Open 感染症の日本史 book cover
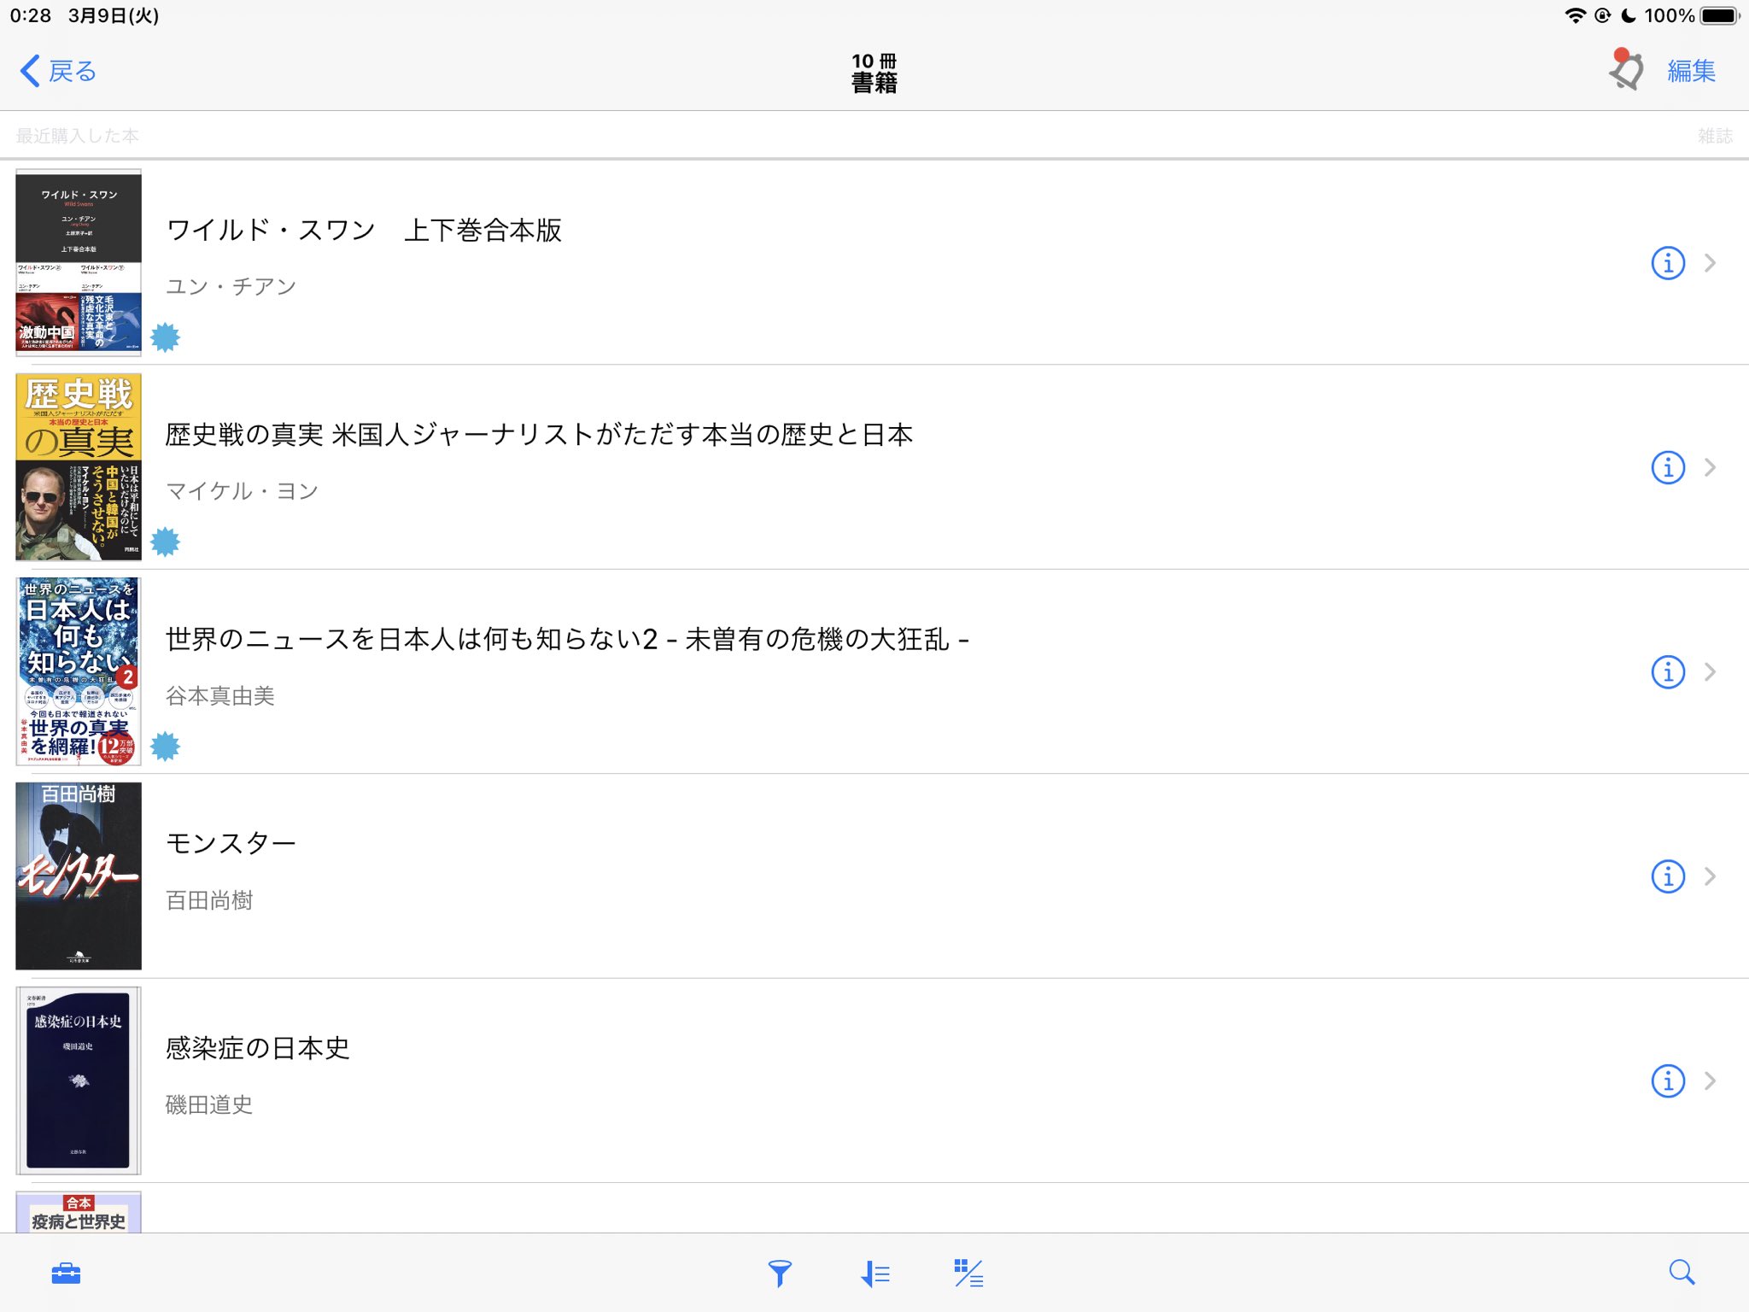 tap(79, 1081)
